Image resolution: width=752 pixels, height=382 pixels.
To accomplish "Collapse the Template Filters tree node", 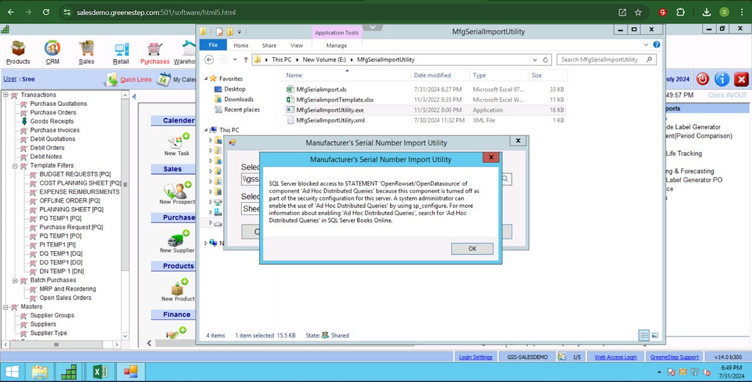I will coord(16,165).
